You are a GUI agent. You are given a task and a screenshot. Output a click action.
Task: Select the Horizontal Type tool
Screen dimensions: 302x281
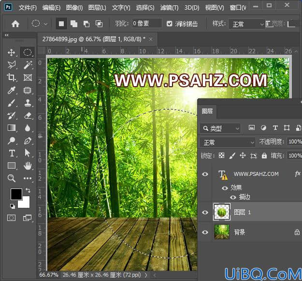coord(12,153)
